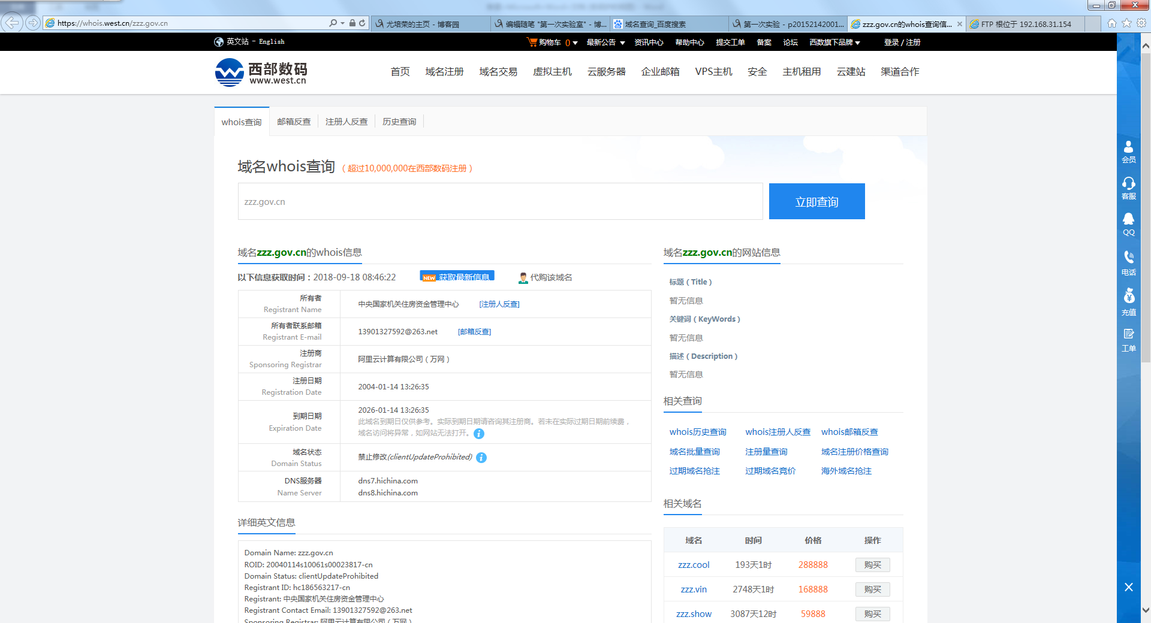Expand the 购物车 dropdown arrow
Image resolution: width=1151 pixels, height=623 pixels.
click(575, 43)
